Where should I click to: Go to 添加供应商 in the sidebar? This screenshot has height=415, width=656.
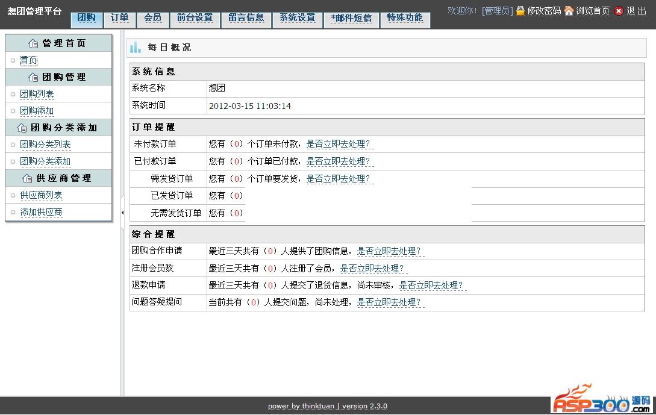pyautogui.click(x=41, y=212)
